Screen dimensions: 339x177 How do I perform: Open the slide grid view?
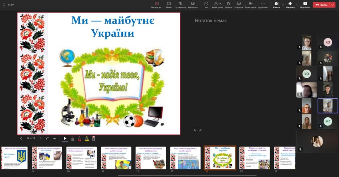point(47,138)
